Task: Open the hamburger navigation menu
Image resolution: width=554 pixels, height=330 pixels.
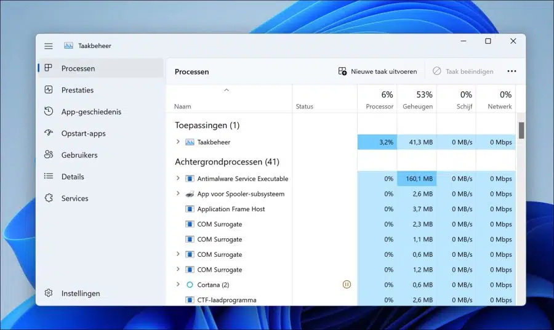Action: tap(49, 46)
